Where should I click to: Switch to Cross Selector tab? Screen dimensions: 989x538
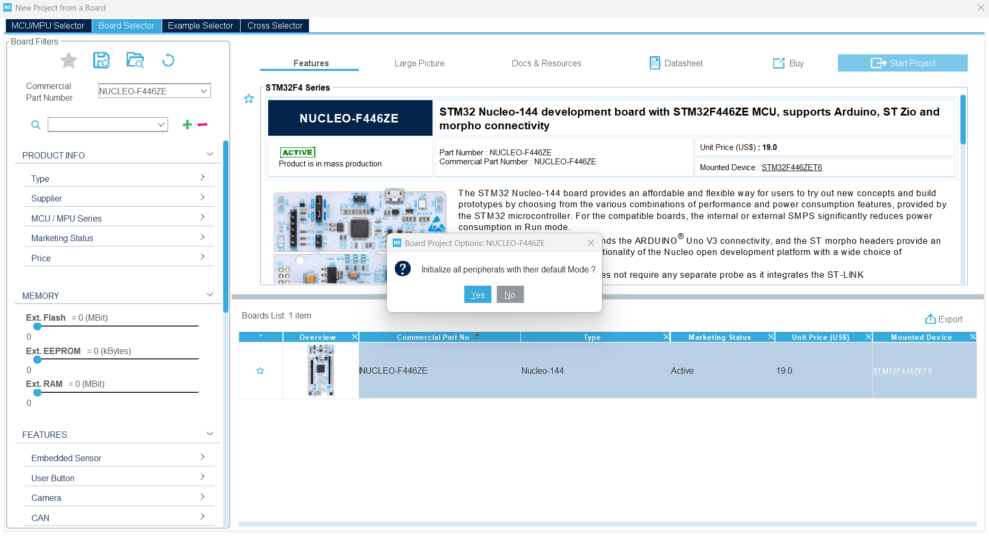(x=275, y=25)
